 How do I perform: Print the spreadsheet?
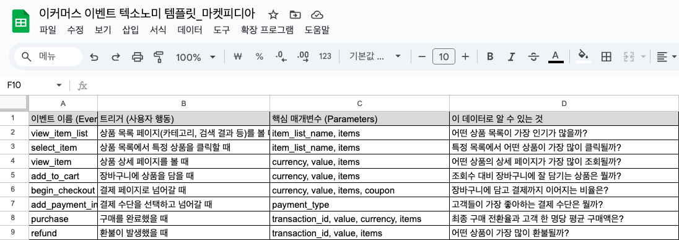[138, 57]
